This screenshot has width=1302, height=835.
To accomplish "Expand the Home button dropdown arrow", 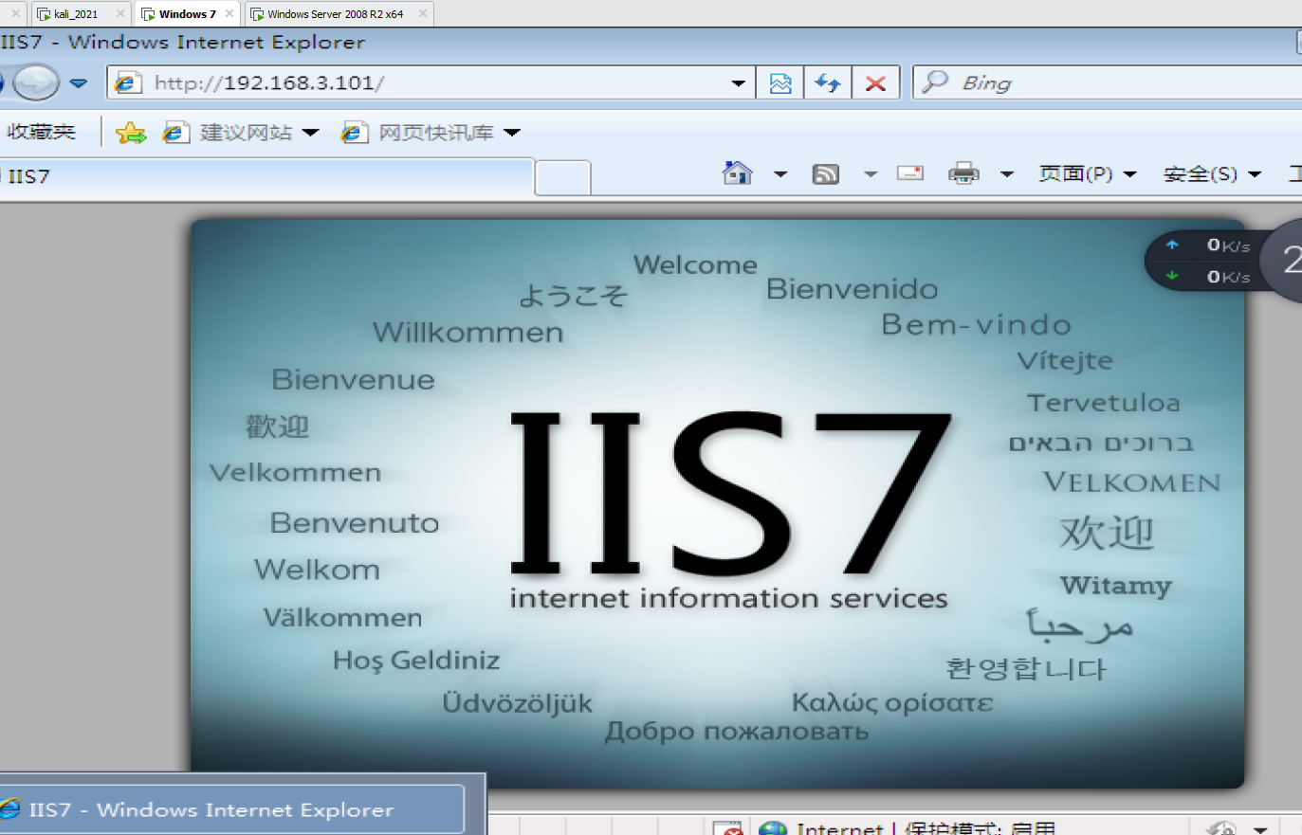I will click(x=780, y=174).
